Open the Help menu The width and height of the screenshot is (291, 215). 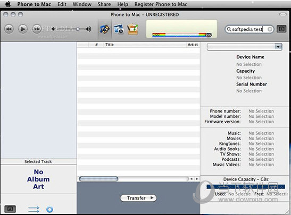[123, 4]
